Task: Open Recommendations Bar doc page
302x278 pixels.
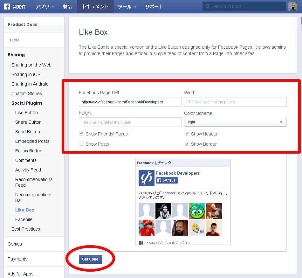Action: [x=34, y=198]
